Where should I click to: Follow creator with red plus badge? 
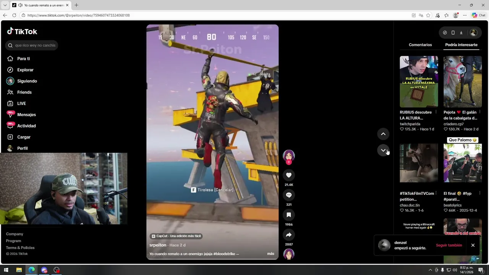[288, 162]
